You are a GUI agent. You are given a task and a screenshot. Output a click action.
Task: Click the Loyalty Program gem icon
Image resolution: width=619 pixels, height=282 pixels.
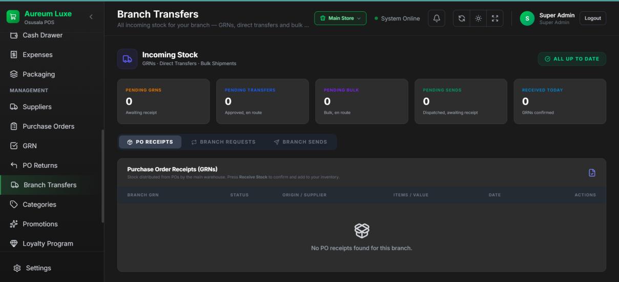point(14,244)
